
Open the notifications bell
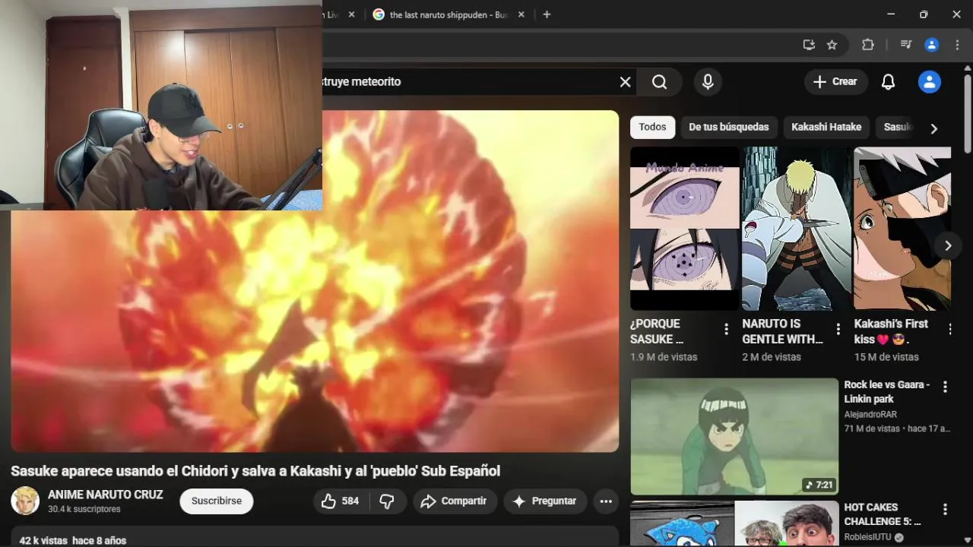point(888,82)
